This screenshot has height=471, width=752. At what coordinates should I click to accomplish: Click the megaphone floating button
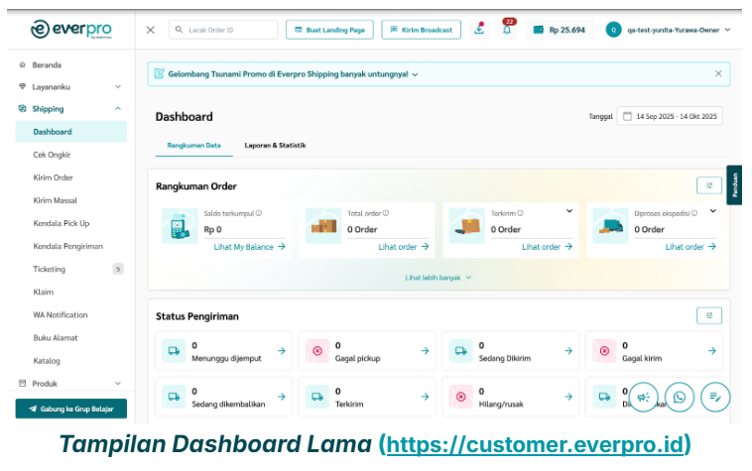[x=644, y=397]
